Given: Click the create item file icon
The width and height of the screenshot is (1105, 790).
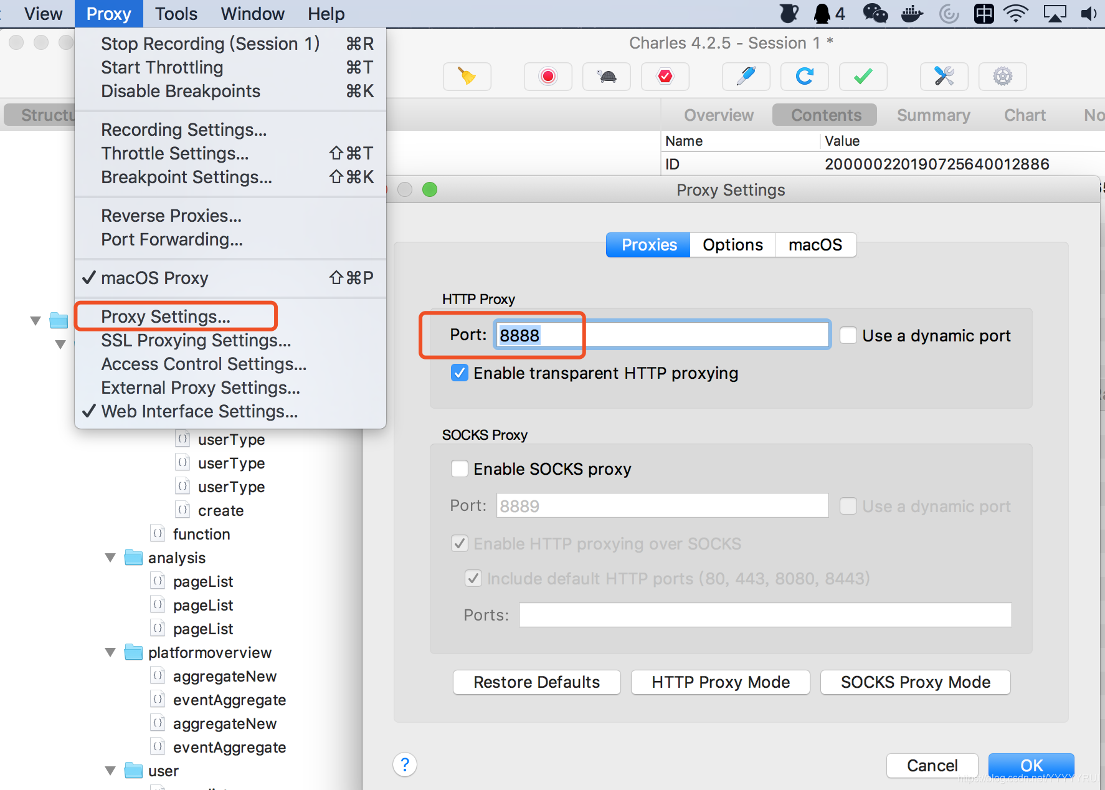Looking at the screenshot, I should 183,510.
